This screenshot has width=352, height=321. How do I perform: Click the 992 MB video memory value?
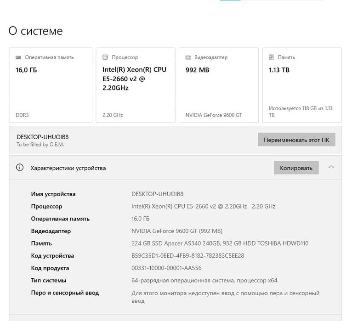click(197, 70)
